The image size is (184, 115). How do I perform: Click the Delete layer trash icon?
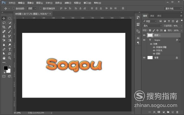pyautogui.click(x=177, y=112)
